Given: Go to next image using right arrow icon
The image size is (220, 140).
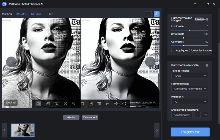Looking at the screenshot, I should click(x=116, y=104).
